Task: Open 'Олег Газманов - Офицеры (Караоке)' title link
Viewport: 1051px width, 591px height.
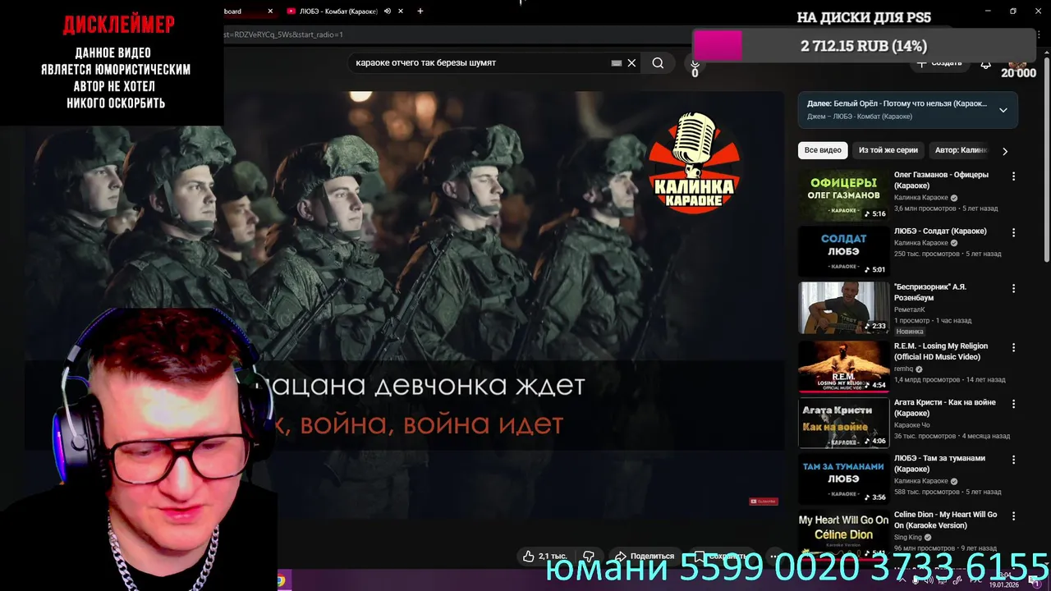Action: coord(941,180)
